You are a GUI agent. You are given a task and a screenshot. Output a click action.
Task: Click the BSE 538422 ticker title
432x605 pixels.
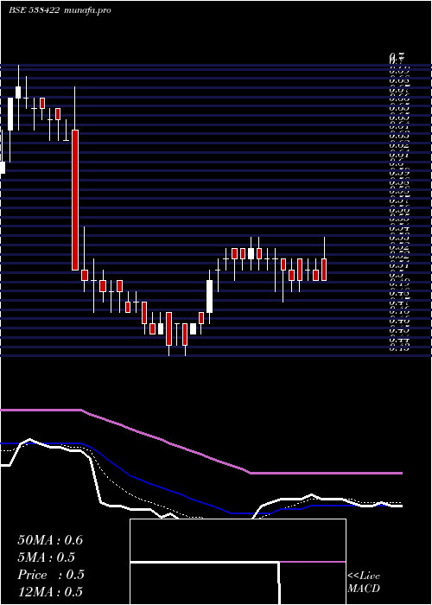[34, 10]
